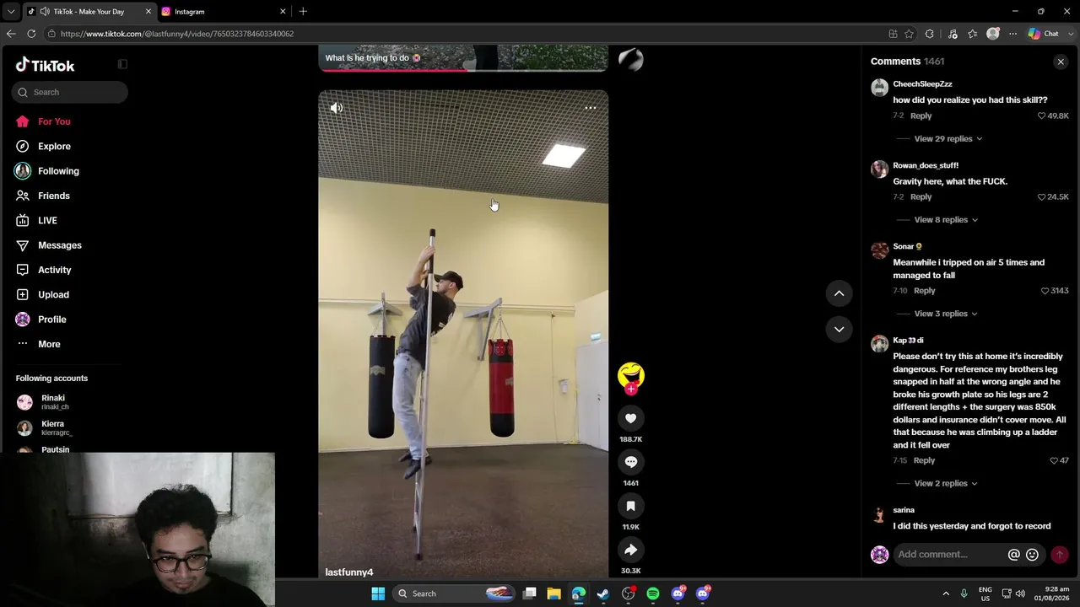Like the video with the heart icon
The height and width of the screenshot is (607, 1080).
630,418
